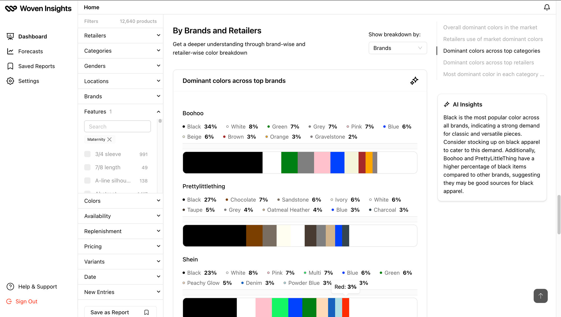Sign Out of the account
Image resolution: width=561 pixels, height=317 pixels.
(26, 301)
